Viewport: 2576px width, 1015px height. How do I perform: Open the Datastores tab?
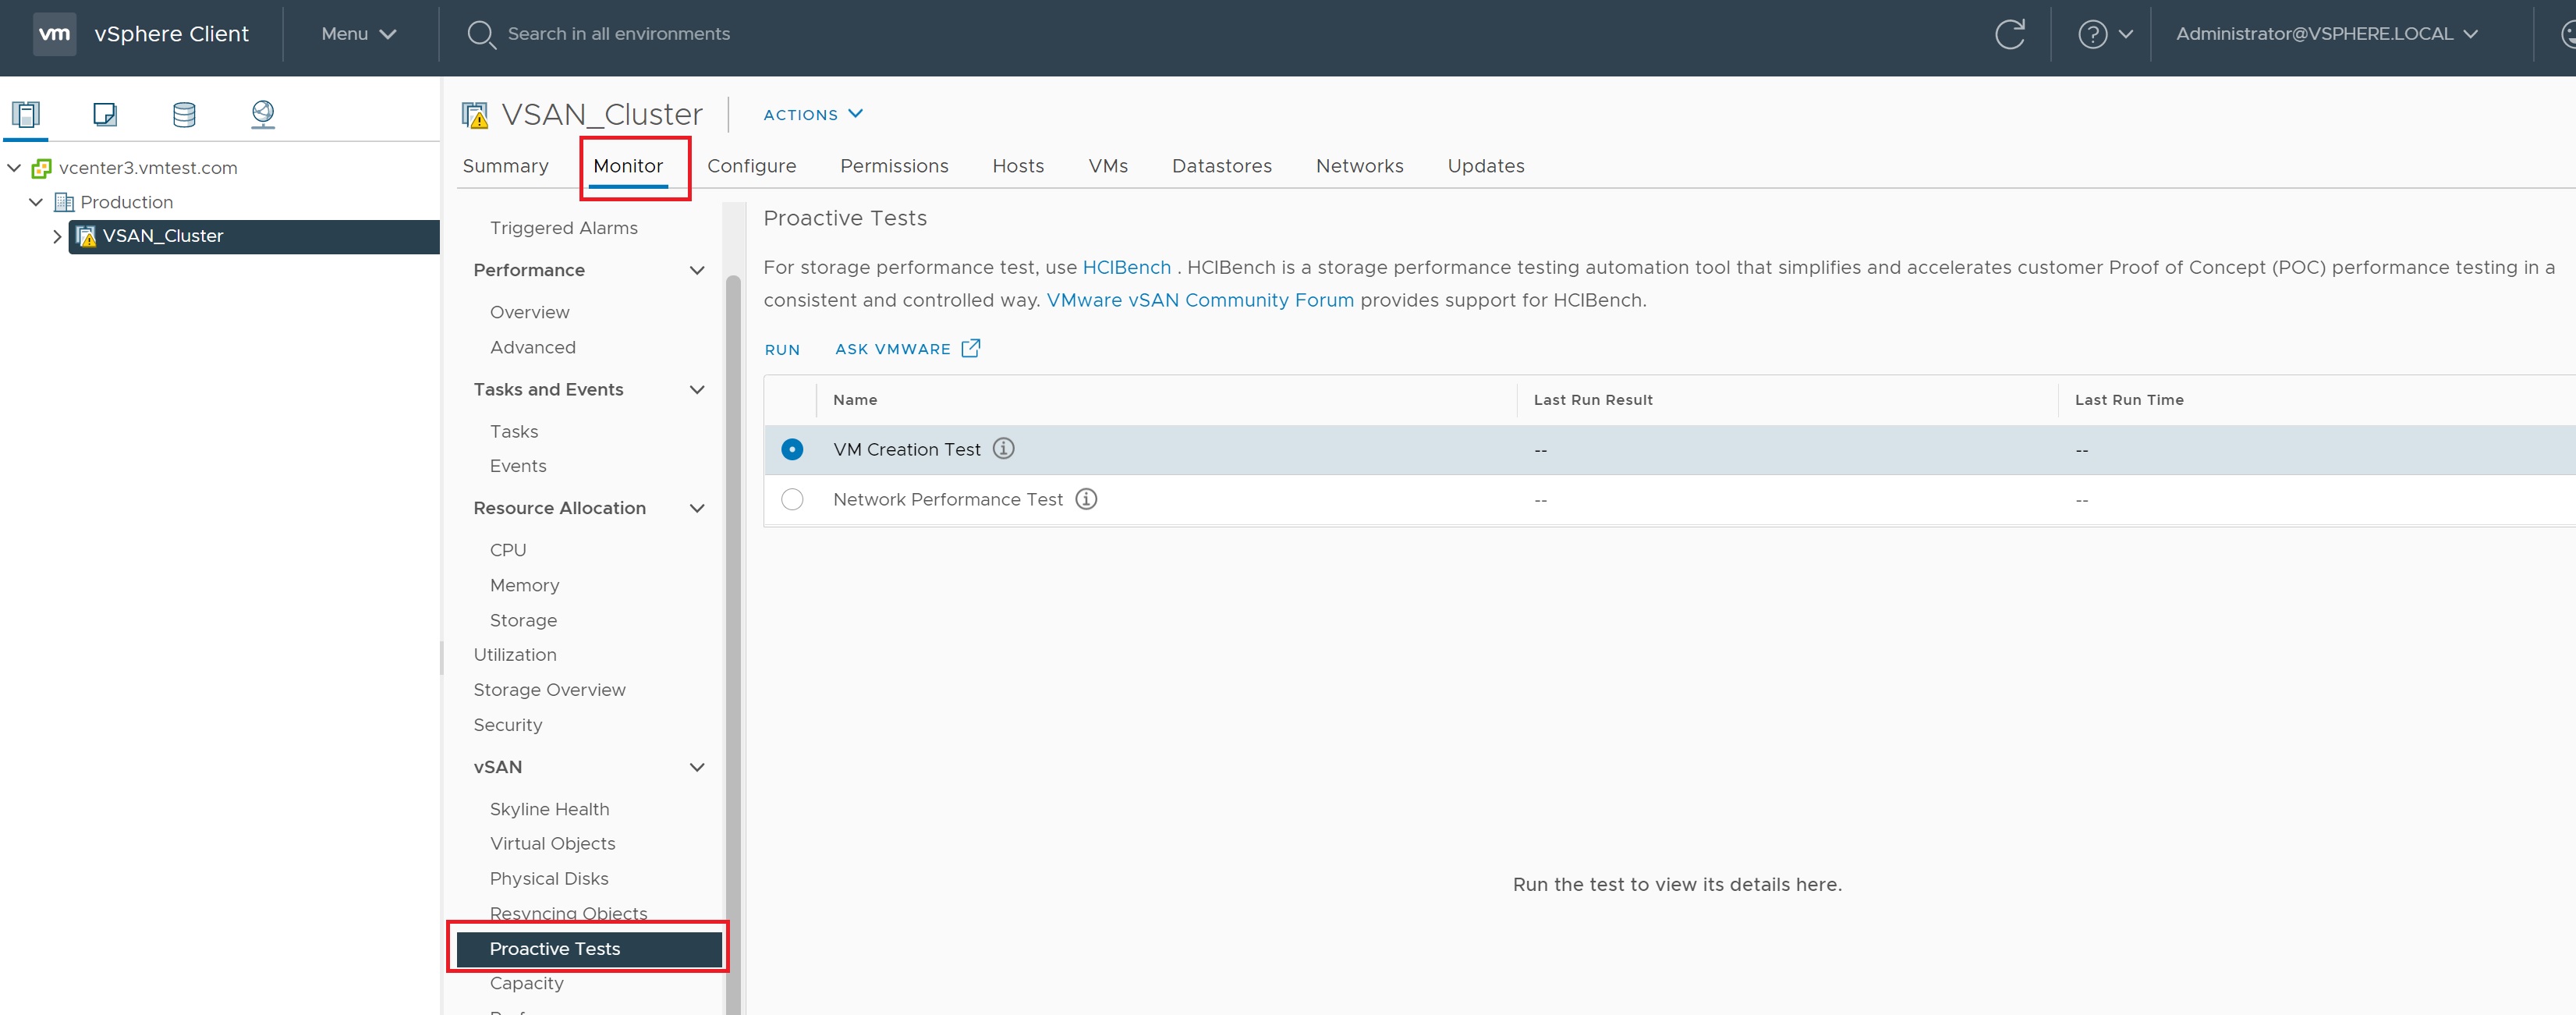pos(1221,166)
